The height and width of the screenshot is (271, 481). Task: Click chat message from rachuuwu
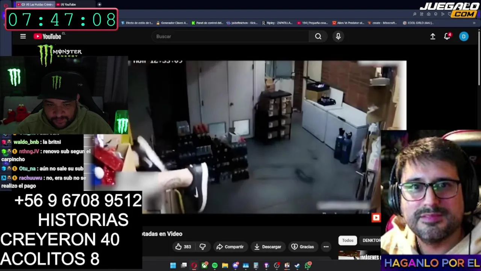[44, 182]
